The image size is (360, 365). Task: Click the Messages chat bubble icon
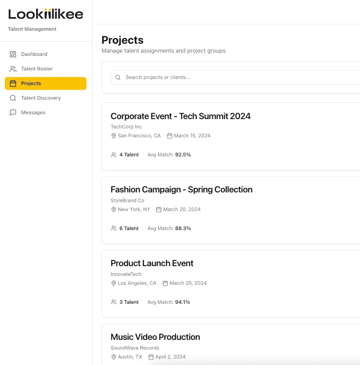click(13, 113)
